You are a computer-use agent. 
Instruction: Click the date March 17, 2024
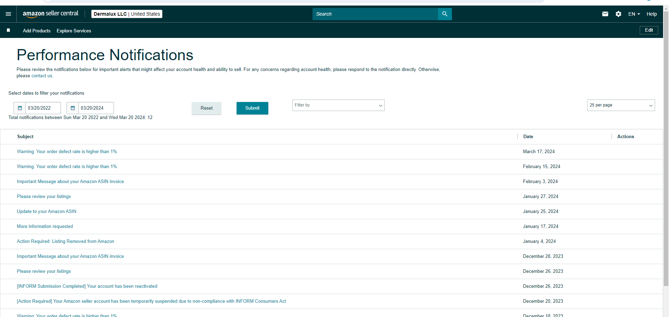click(539, 152)
